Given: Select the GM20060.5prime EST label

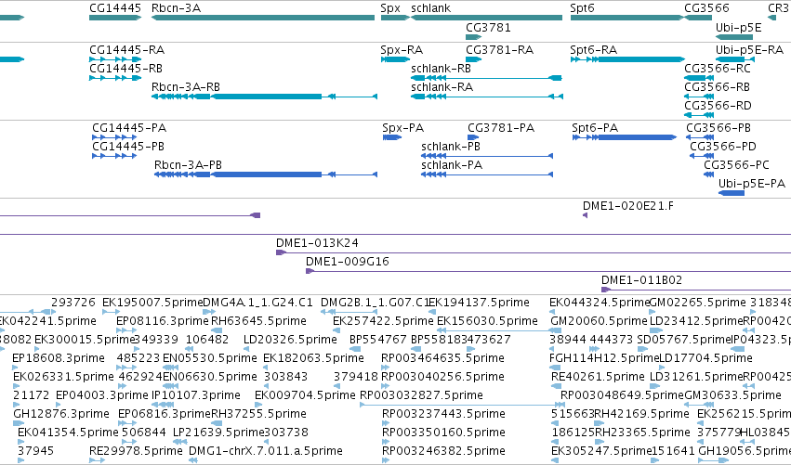Looking at the screenshot, I should [x=599, y=321].
